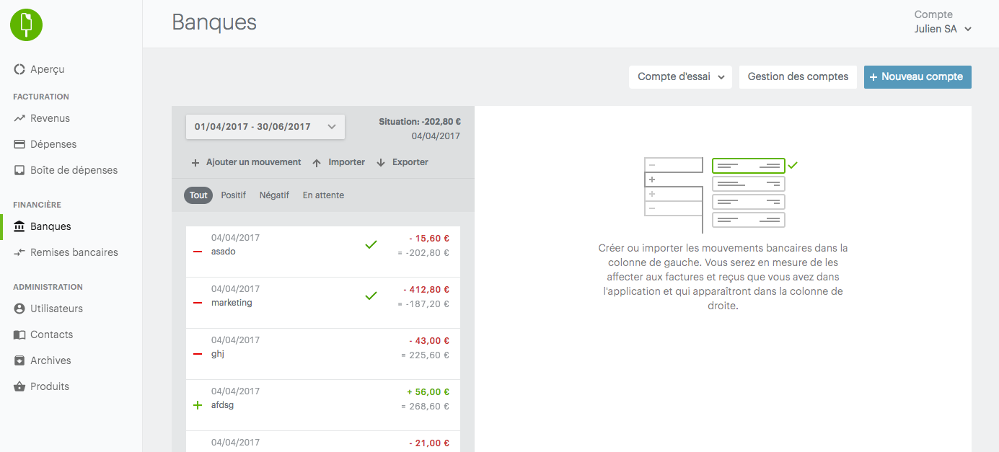999x452 pixels.
Task: Click the - 15,60 € amount
Action: pyautogui.click(x=429, y=239)
